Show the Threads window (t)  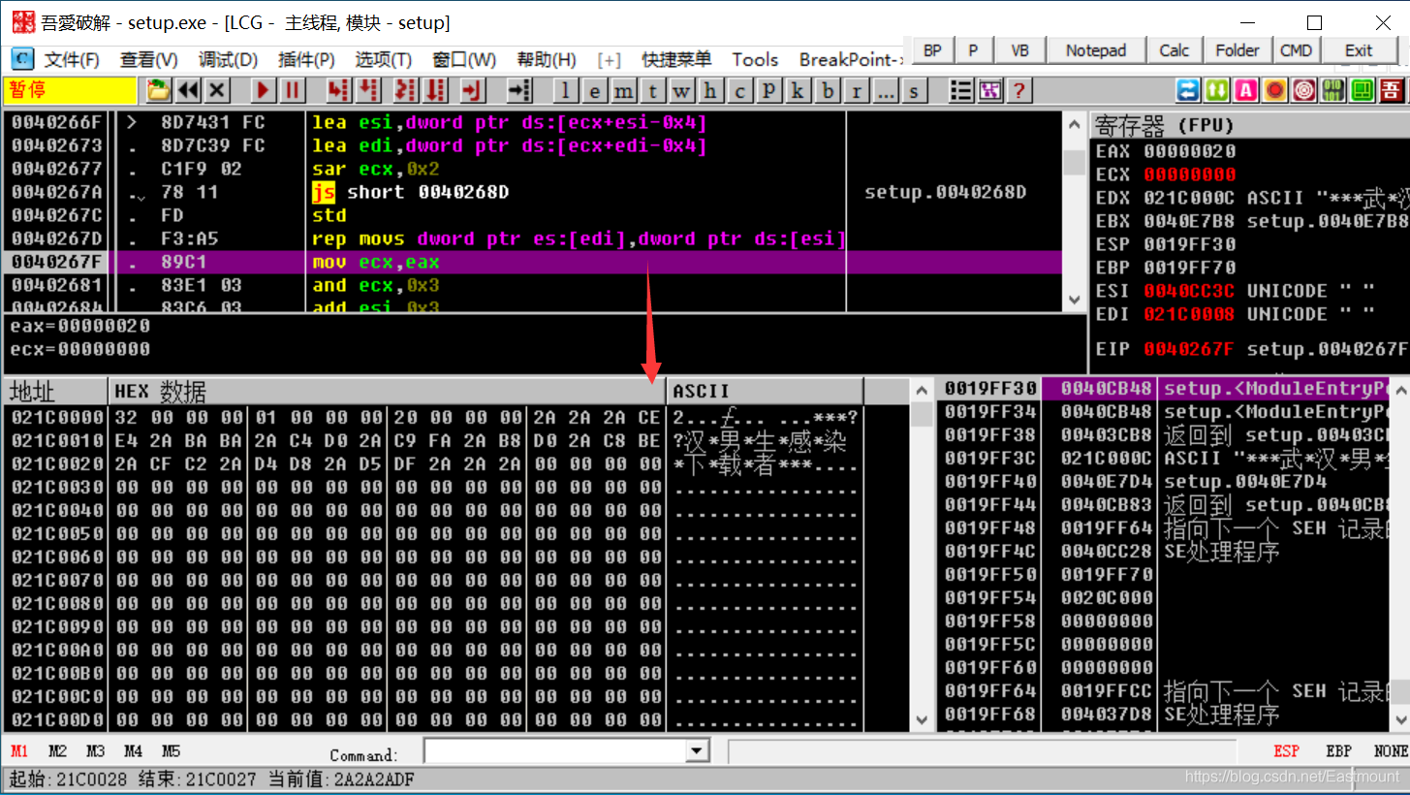653,91
